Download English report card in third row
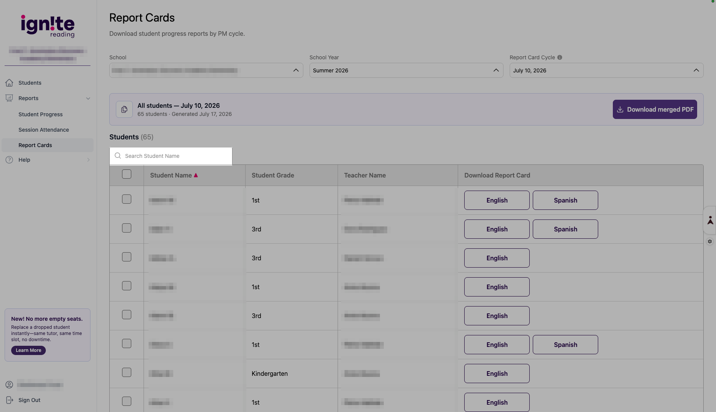The image size is (716, 412). click(x=497, y=258)
